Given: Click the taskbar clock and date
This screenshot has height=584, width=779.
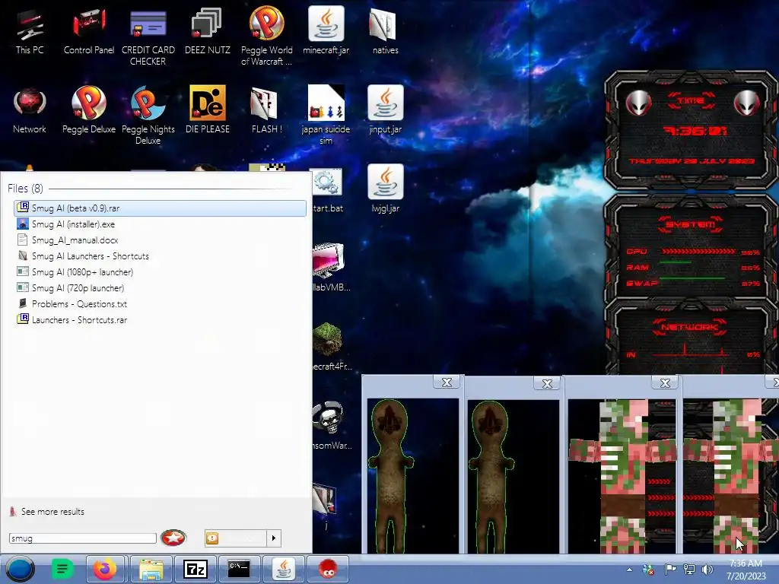Looking at the screenshot, I should (x=746, y=570).
